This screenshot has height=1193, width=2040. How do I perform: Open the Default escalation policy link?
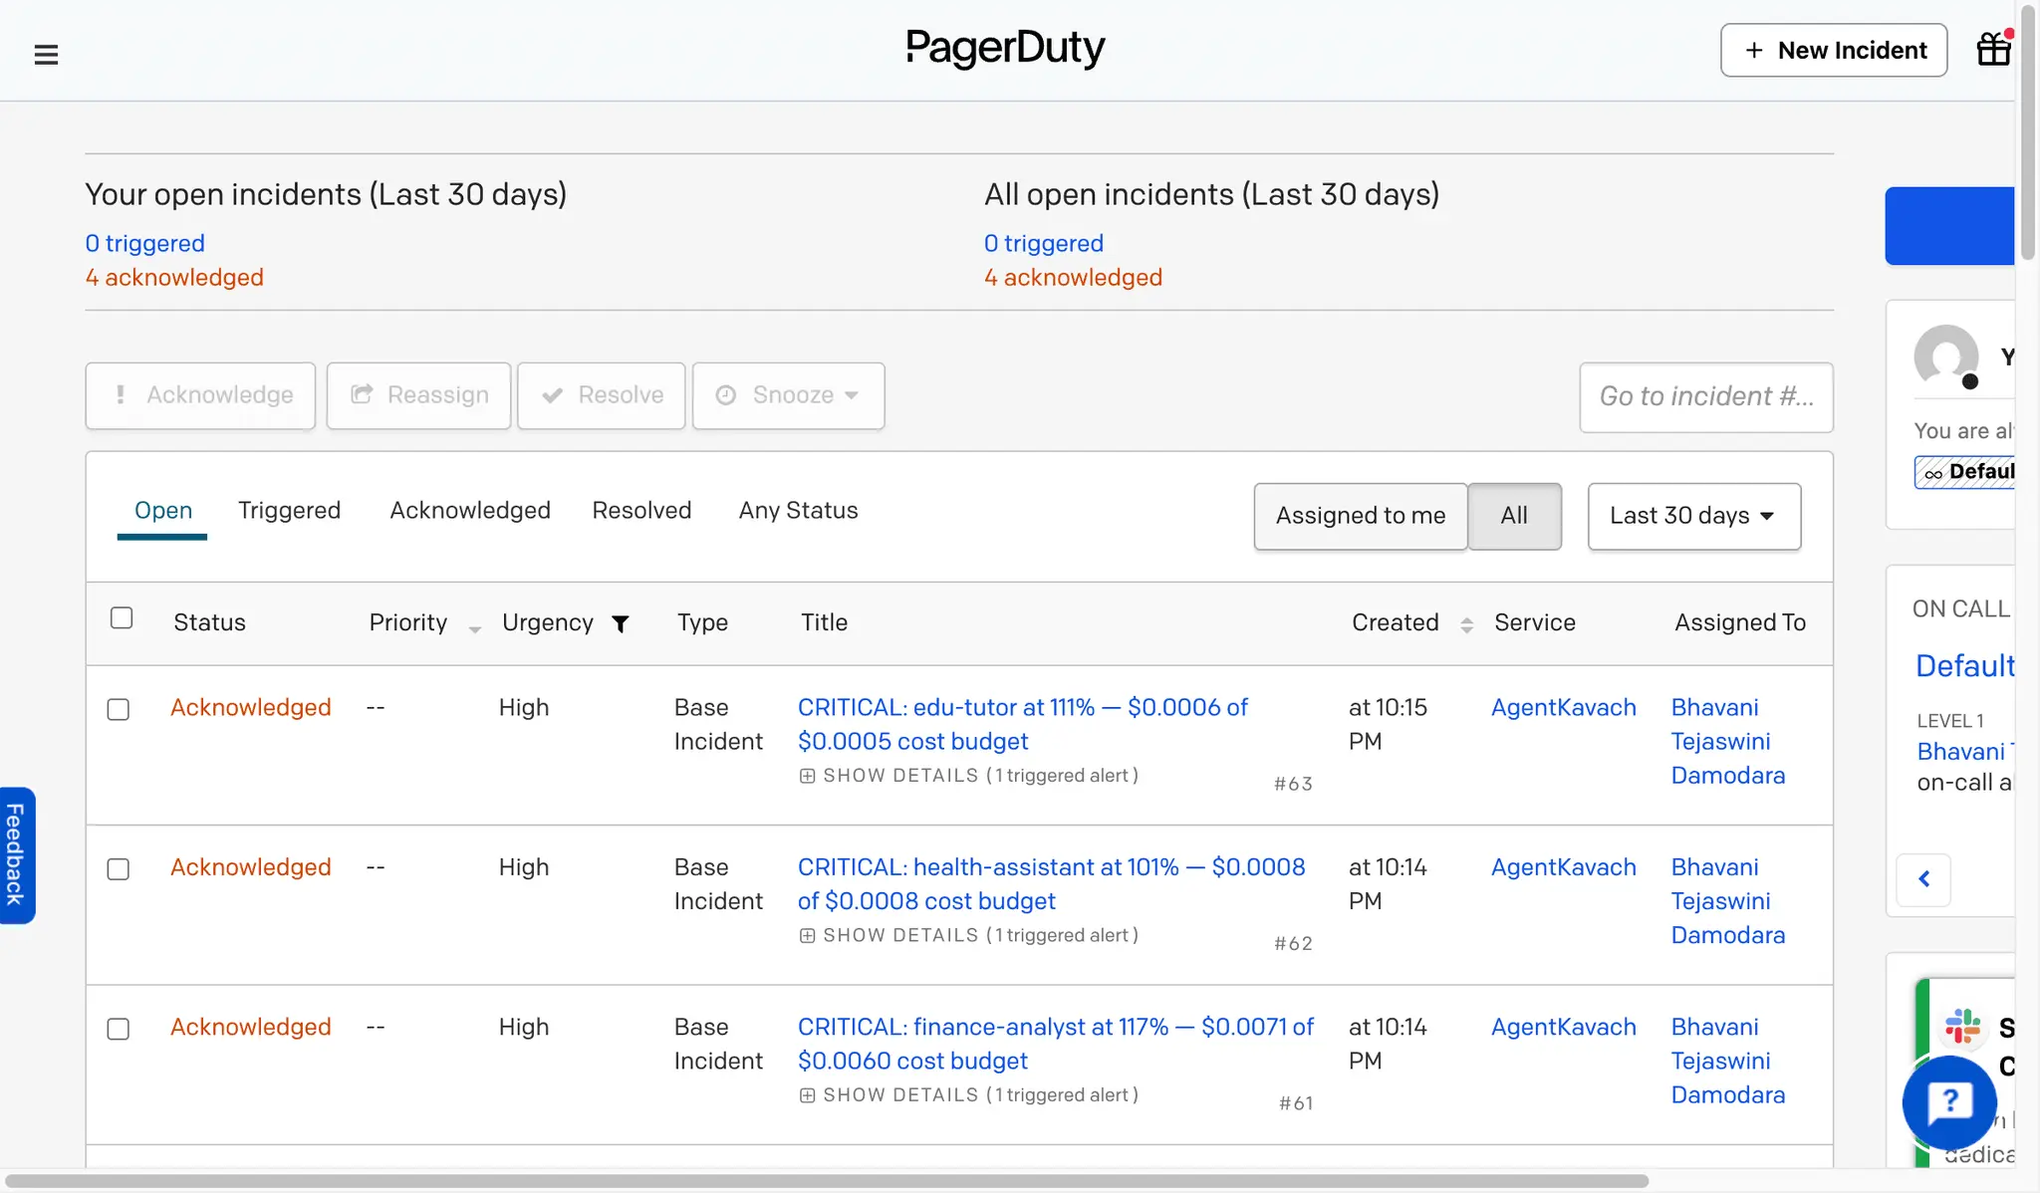point(1964,665)
